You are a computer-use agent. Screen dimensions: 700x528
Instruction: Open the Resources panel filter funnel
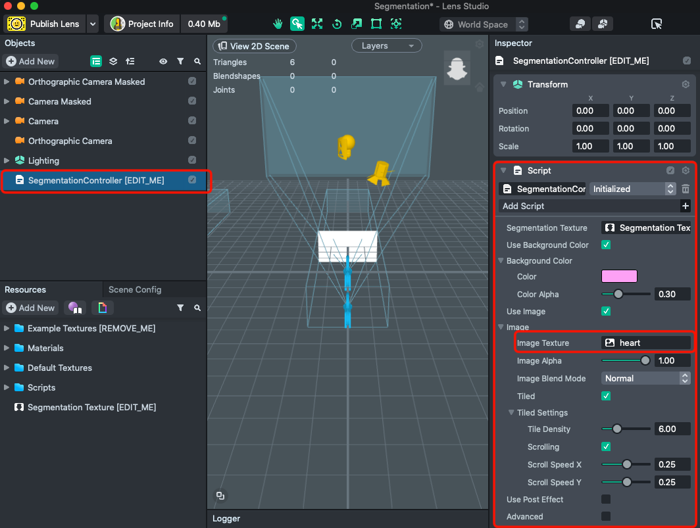point(180,308)
